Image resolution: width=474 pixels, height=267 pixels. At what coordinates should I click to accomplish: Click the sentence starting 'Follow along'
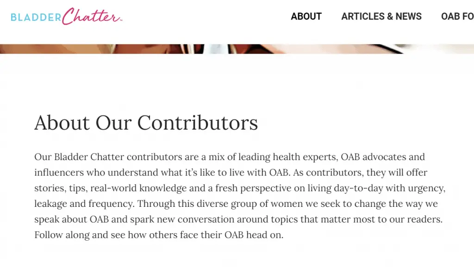[159, 235]
